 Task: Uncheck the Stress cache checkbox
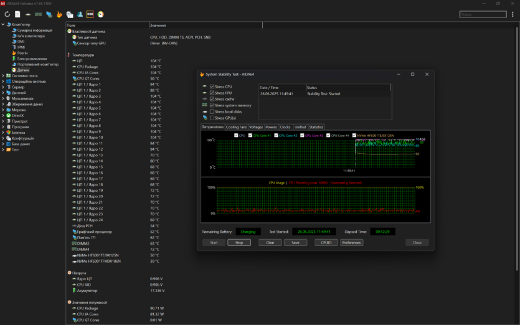(212, 99)
